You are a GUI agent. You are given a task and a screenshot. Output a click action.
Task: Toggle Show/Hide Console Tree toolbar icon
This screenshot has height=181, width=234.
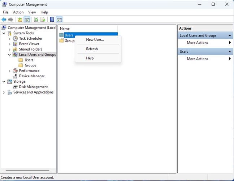[x=27, y=20]
